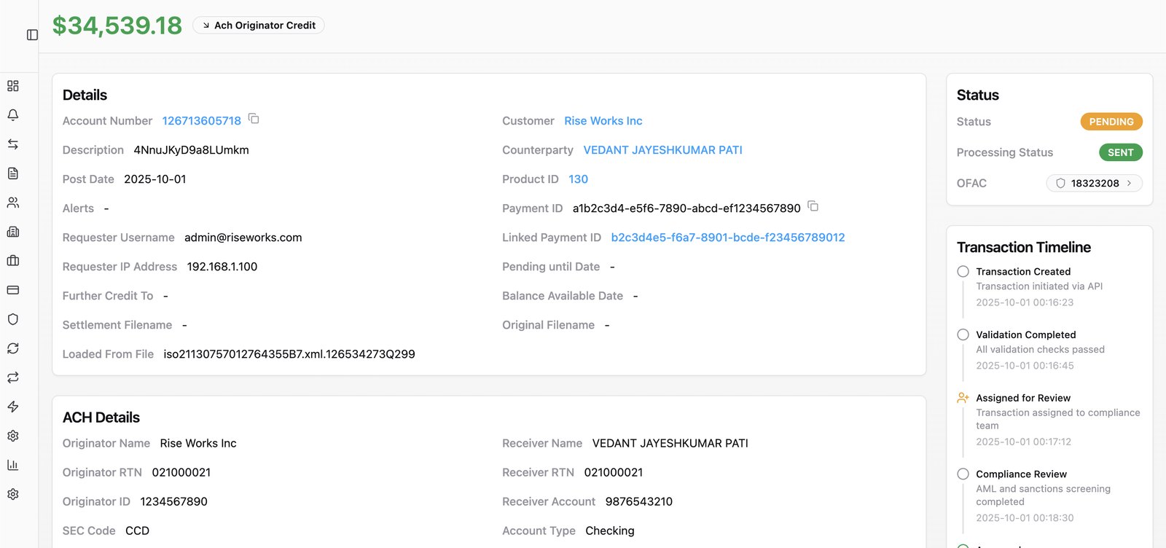
Task: Open account number 126713605718 link
Action: pos(202,121)
